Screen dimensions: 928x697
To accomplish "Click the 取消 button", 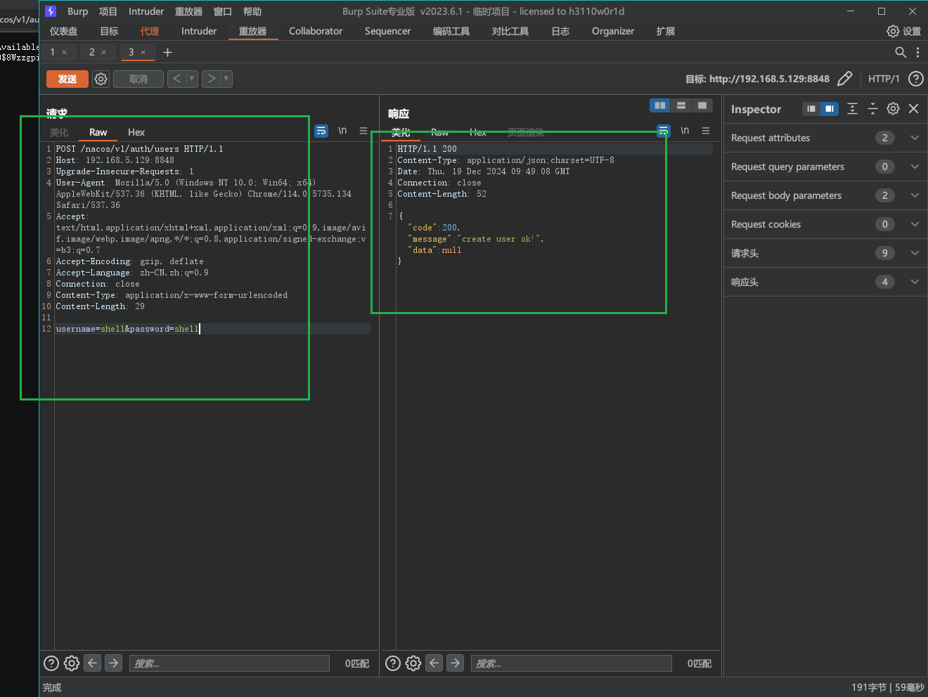I will (138, 79).
